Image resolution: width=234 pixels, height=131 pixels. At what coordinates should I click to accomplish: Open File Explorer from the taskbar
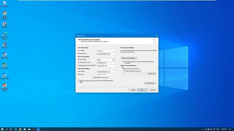[20, 129]
